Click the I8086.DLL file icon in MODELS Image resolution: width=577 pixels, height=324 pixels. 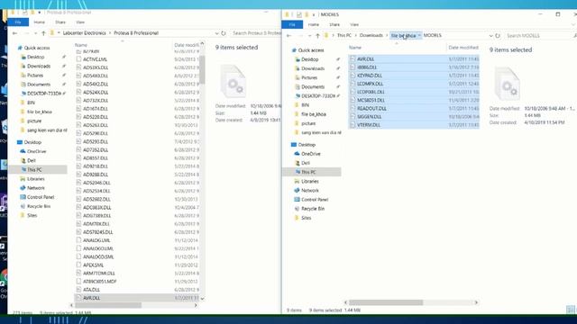coord(353,67)
